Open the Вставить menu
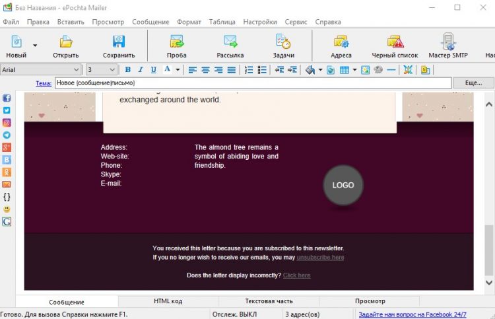495x319 pixels. pos(71,22)
